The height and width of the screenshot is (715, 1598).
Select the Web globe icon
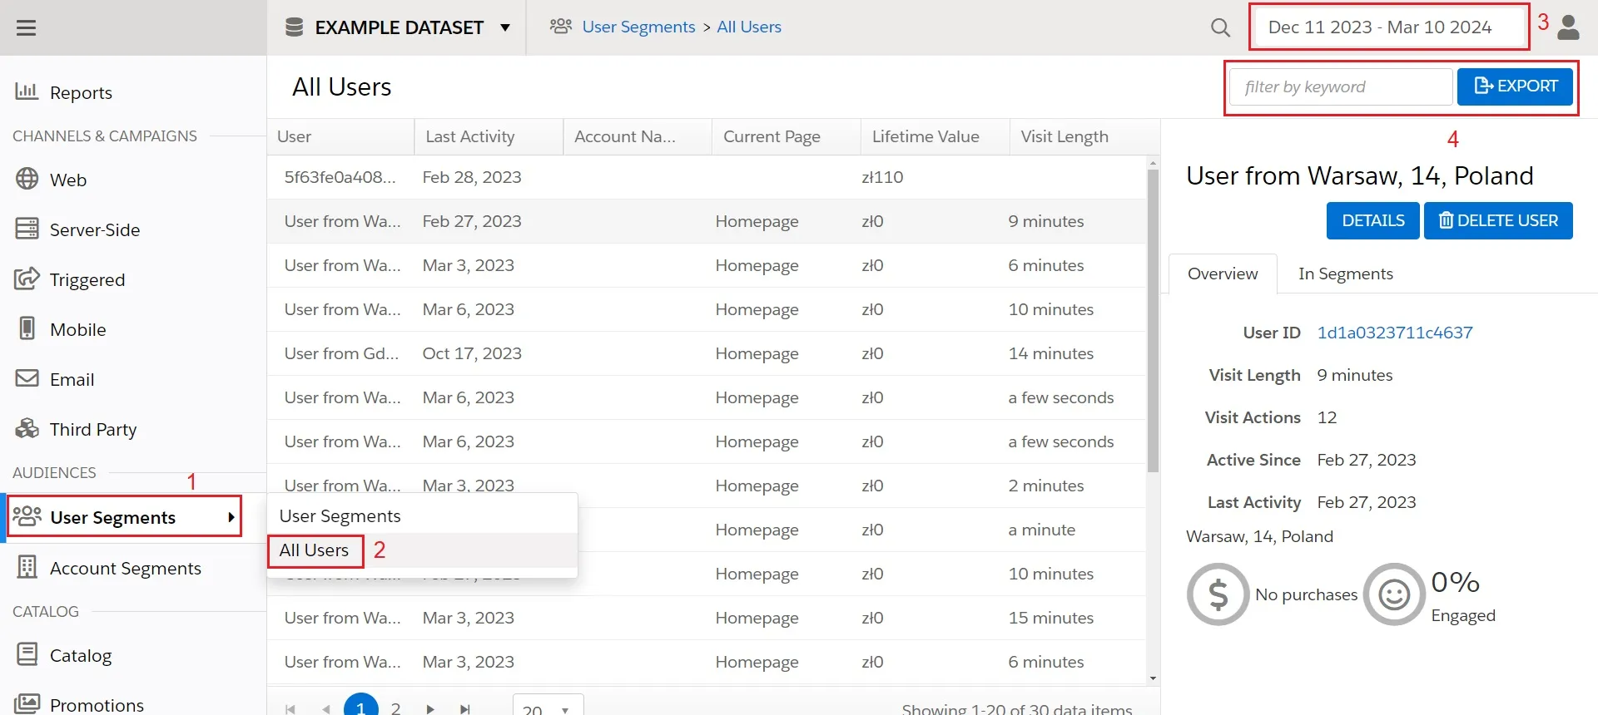click(x=27, y=179)
